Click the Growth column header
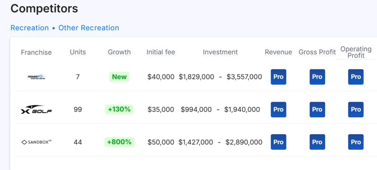 (119, 52)
